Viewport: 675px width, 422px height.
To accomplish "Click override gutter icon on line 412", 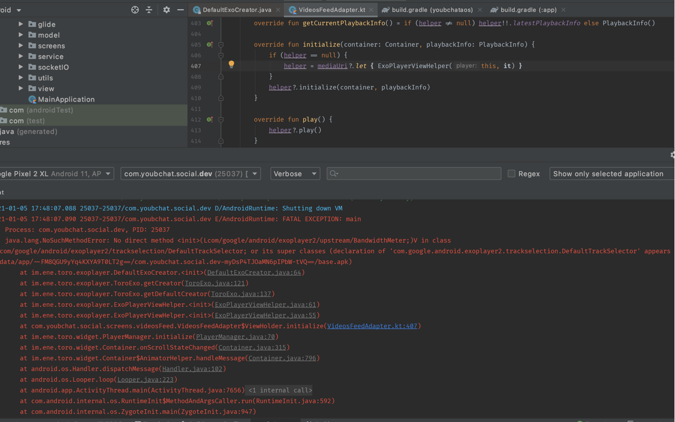I will pyautogui.click(x=210, y=119).
